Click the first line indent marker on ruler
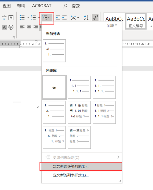The height and width of the screenshot is (190, 153). pos(36,42)
